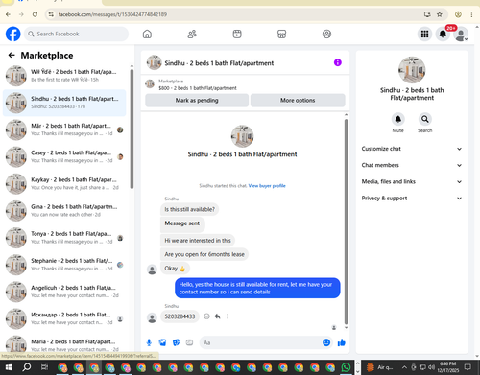
Task: Open View buyer profile link
Action: [267, 186]
